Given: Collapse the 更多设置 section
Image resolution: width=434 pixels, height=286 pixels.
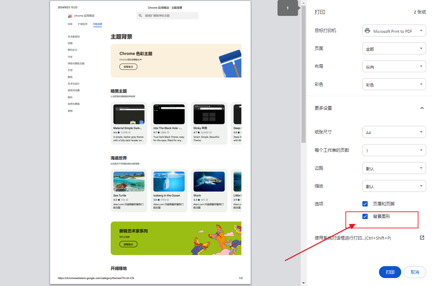Looking at the screenshot, I should tap(422, 108).
